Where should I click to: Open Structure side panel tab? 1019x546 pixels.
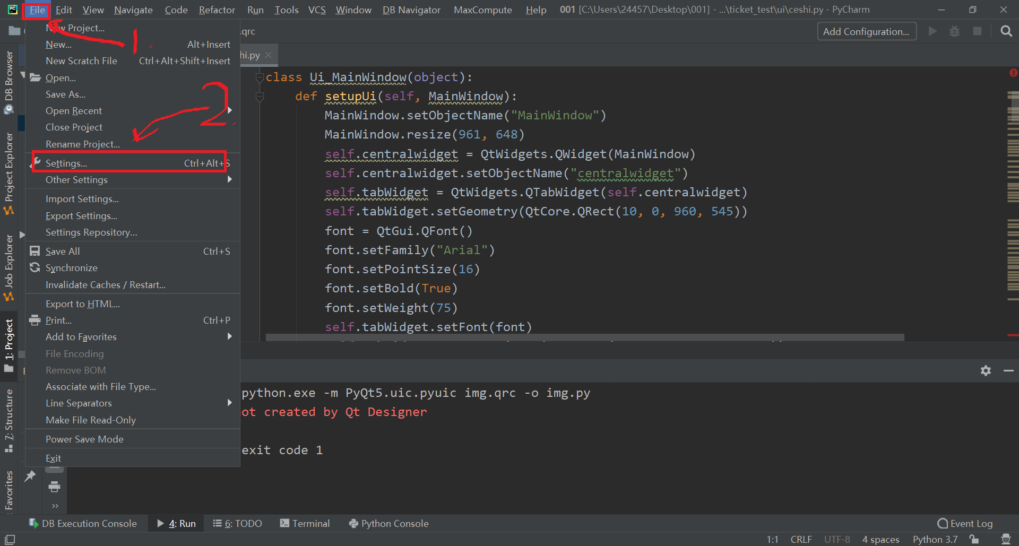pyautogui.click(x=8, y=421)
